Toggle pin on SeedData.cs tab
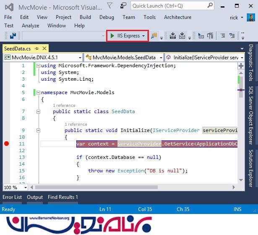This screenshot has width=258, height=235. tap(36, 49)
